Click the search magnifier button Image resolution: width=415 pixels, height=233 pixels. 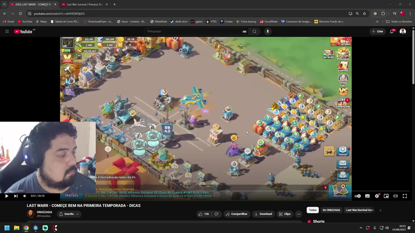[255, 31]
